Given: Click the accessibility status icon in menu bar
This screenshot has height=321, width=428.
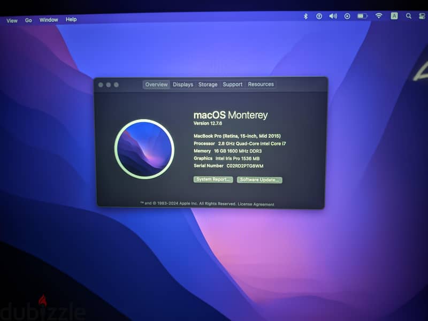Looking at the screenshot, I should [319, 17].
